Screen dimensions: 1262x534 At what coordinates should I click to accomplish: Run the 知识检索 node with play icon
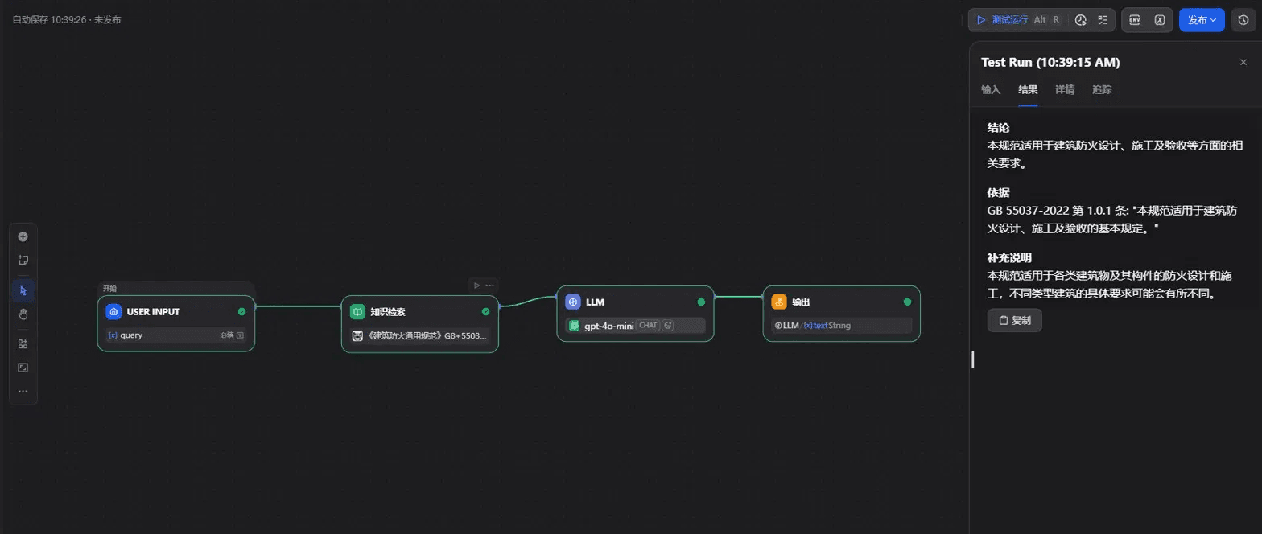[x=476, y=285]
